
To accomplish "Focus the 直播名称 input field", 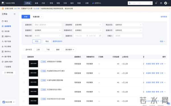I will click(47, 25).
